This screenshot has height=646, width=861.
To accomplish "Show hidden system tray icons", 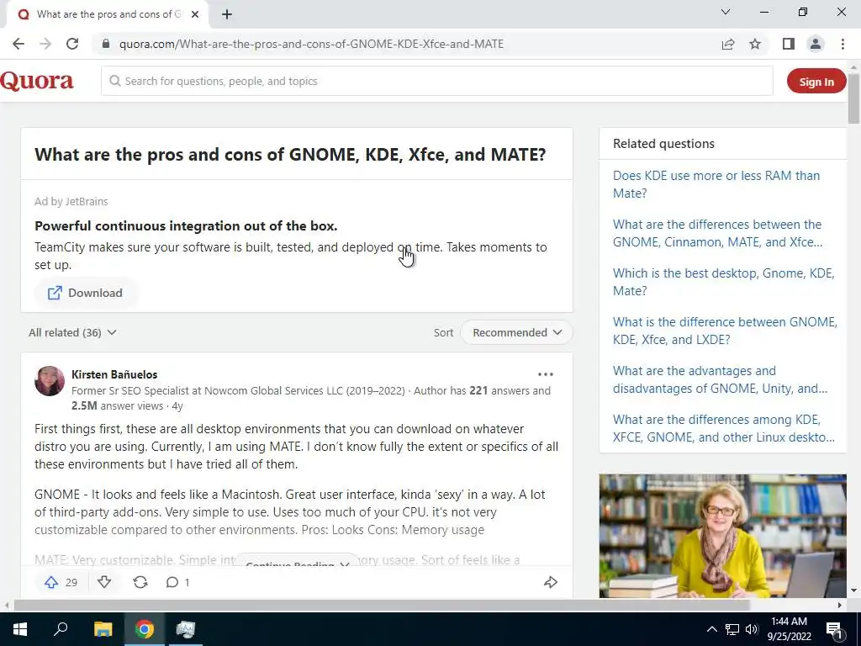I will point(711,629).
